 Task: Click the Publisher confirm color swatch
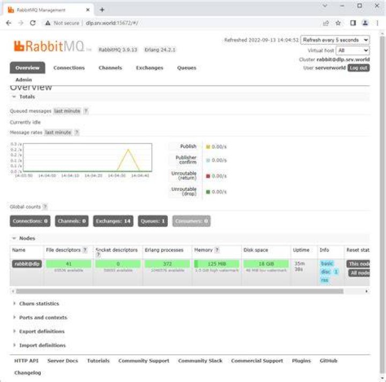click(x=208, y=160)
